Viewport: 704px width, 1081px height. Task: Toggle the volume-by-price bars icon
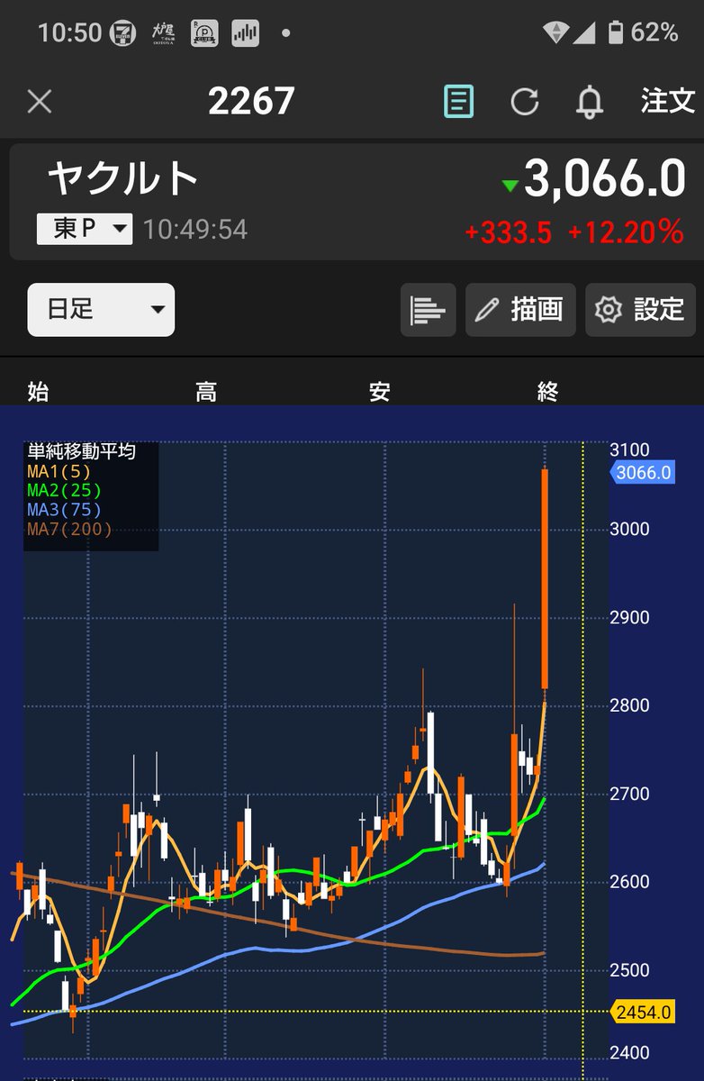click(x=428, y=310)
